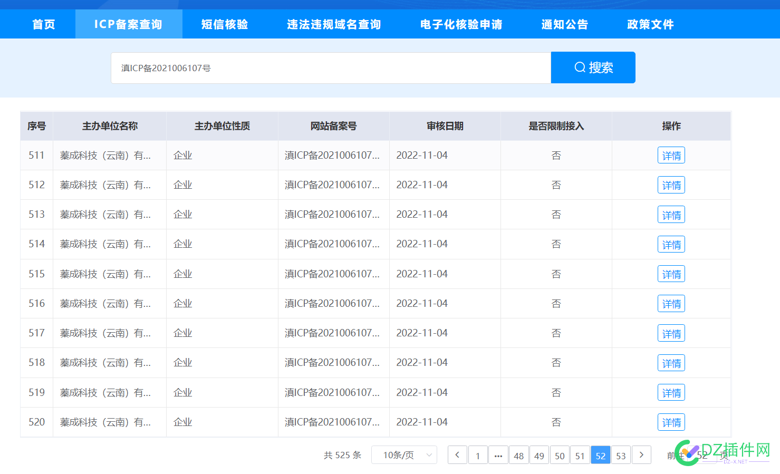Go to page 51
The height and width of the screenshot is (474, 780).
(580, 456)
